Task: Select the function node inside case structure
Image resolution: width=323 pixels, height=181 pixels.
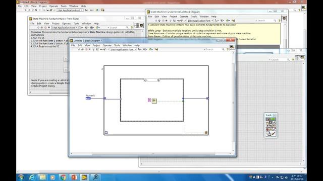Action: point(154,101)
